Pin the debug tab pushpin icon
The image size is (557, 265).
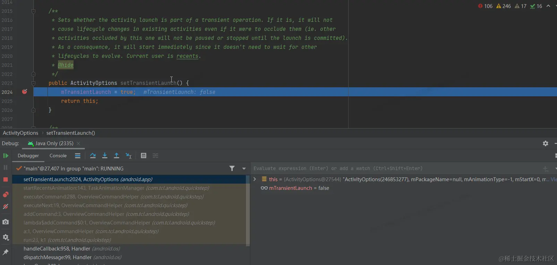click(x=6, y=252)
